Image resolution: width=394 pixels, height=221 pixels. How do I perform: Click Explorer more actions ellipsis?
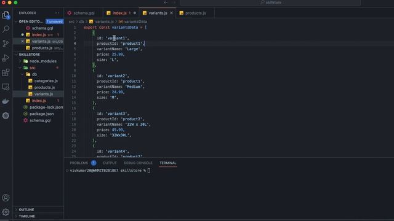click(57, 13)
